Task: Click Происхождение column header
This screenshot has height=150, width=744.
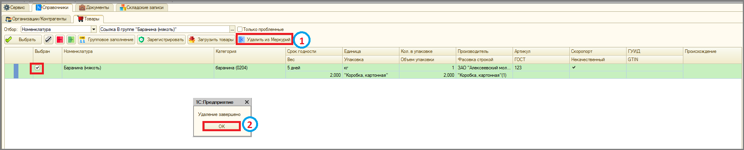Action: pos(712,55)
